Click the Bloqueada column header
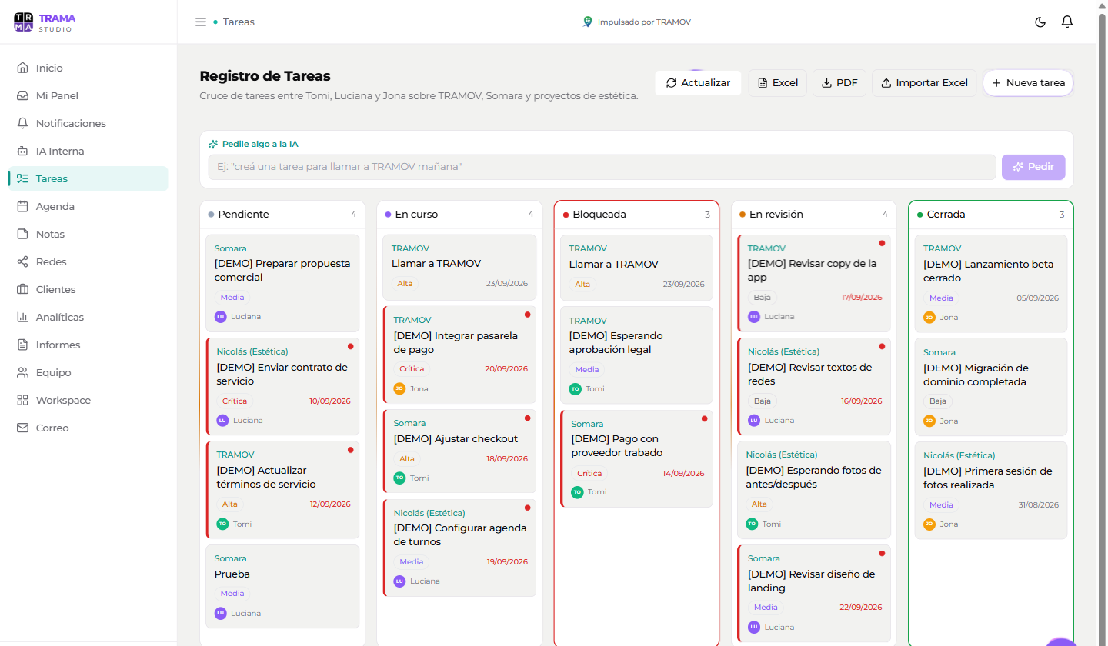1108x646 pixels. [x=636, y=215]
